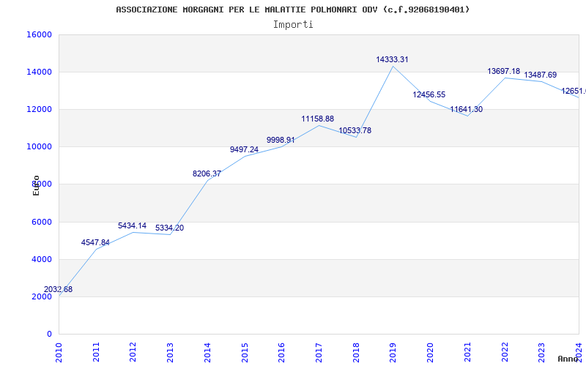Click the data label 12456.55
This screenshot has height=366, width=586.
point(429,95)
